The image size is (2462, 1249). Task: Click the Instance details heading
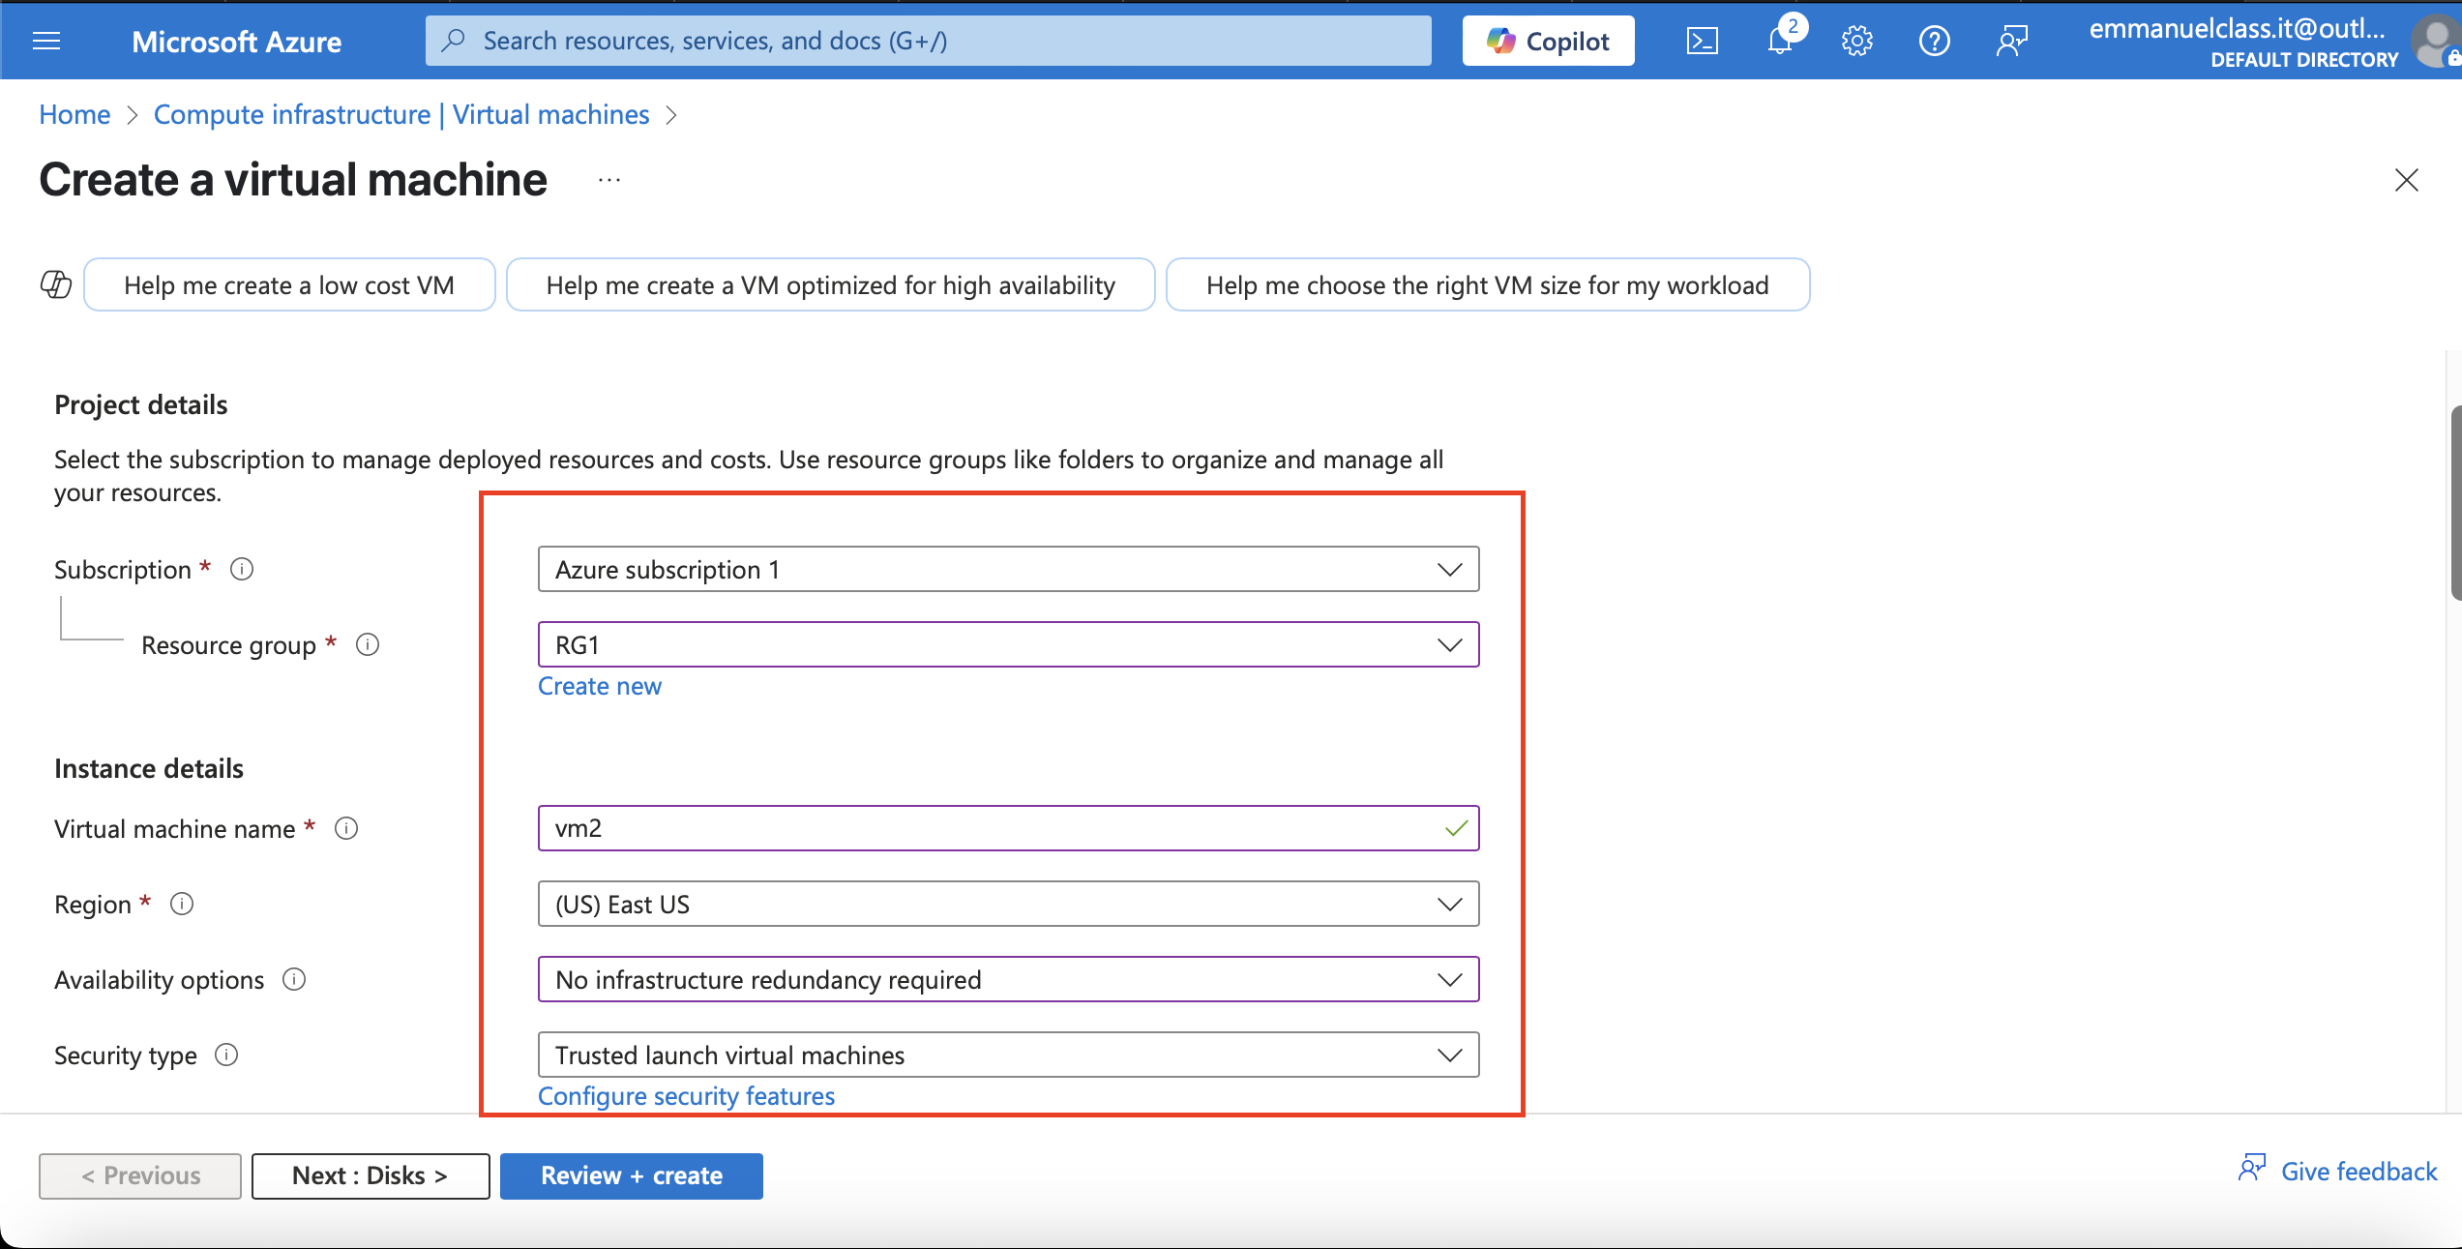point(149,768)
